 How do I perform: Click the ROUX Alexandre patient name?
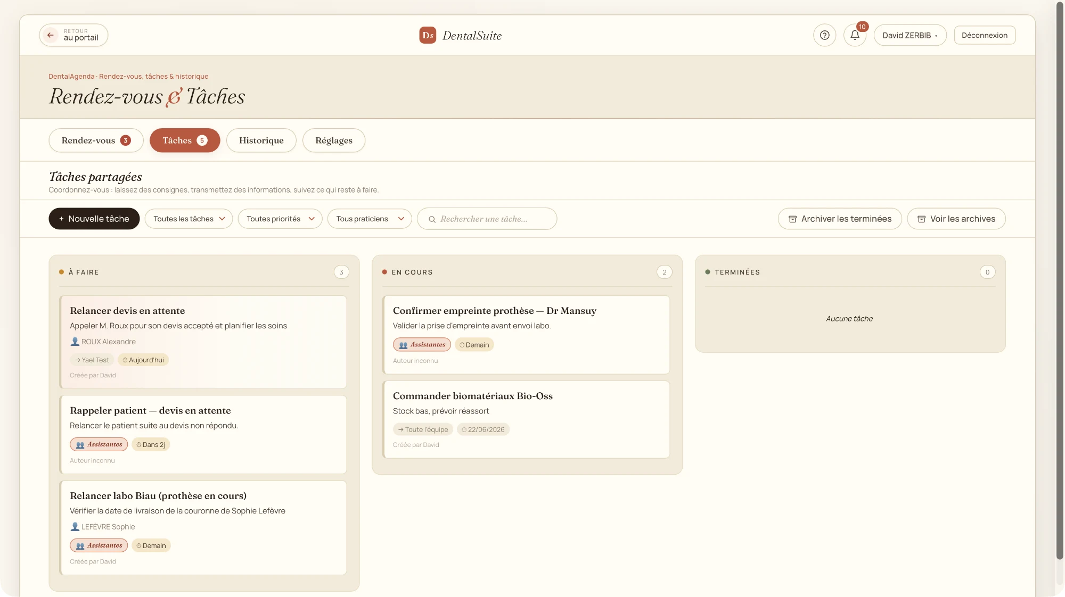pos(109,342)
